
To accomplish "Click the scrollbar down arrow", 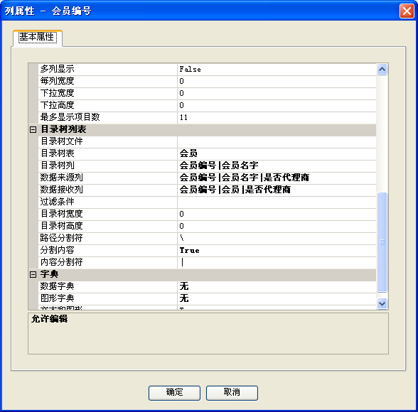I will coord(382,303).
